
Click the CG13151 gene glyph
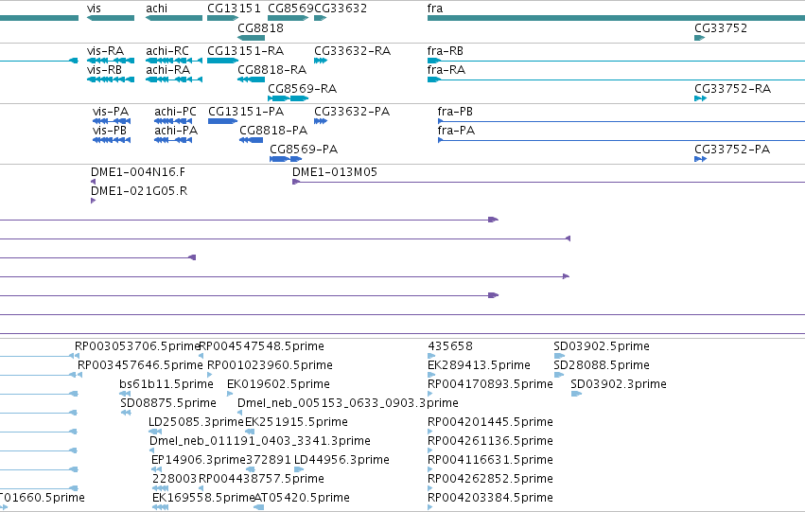pyautogui.click(x=223, y=18)
